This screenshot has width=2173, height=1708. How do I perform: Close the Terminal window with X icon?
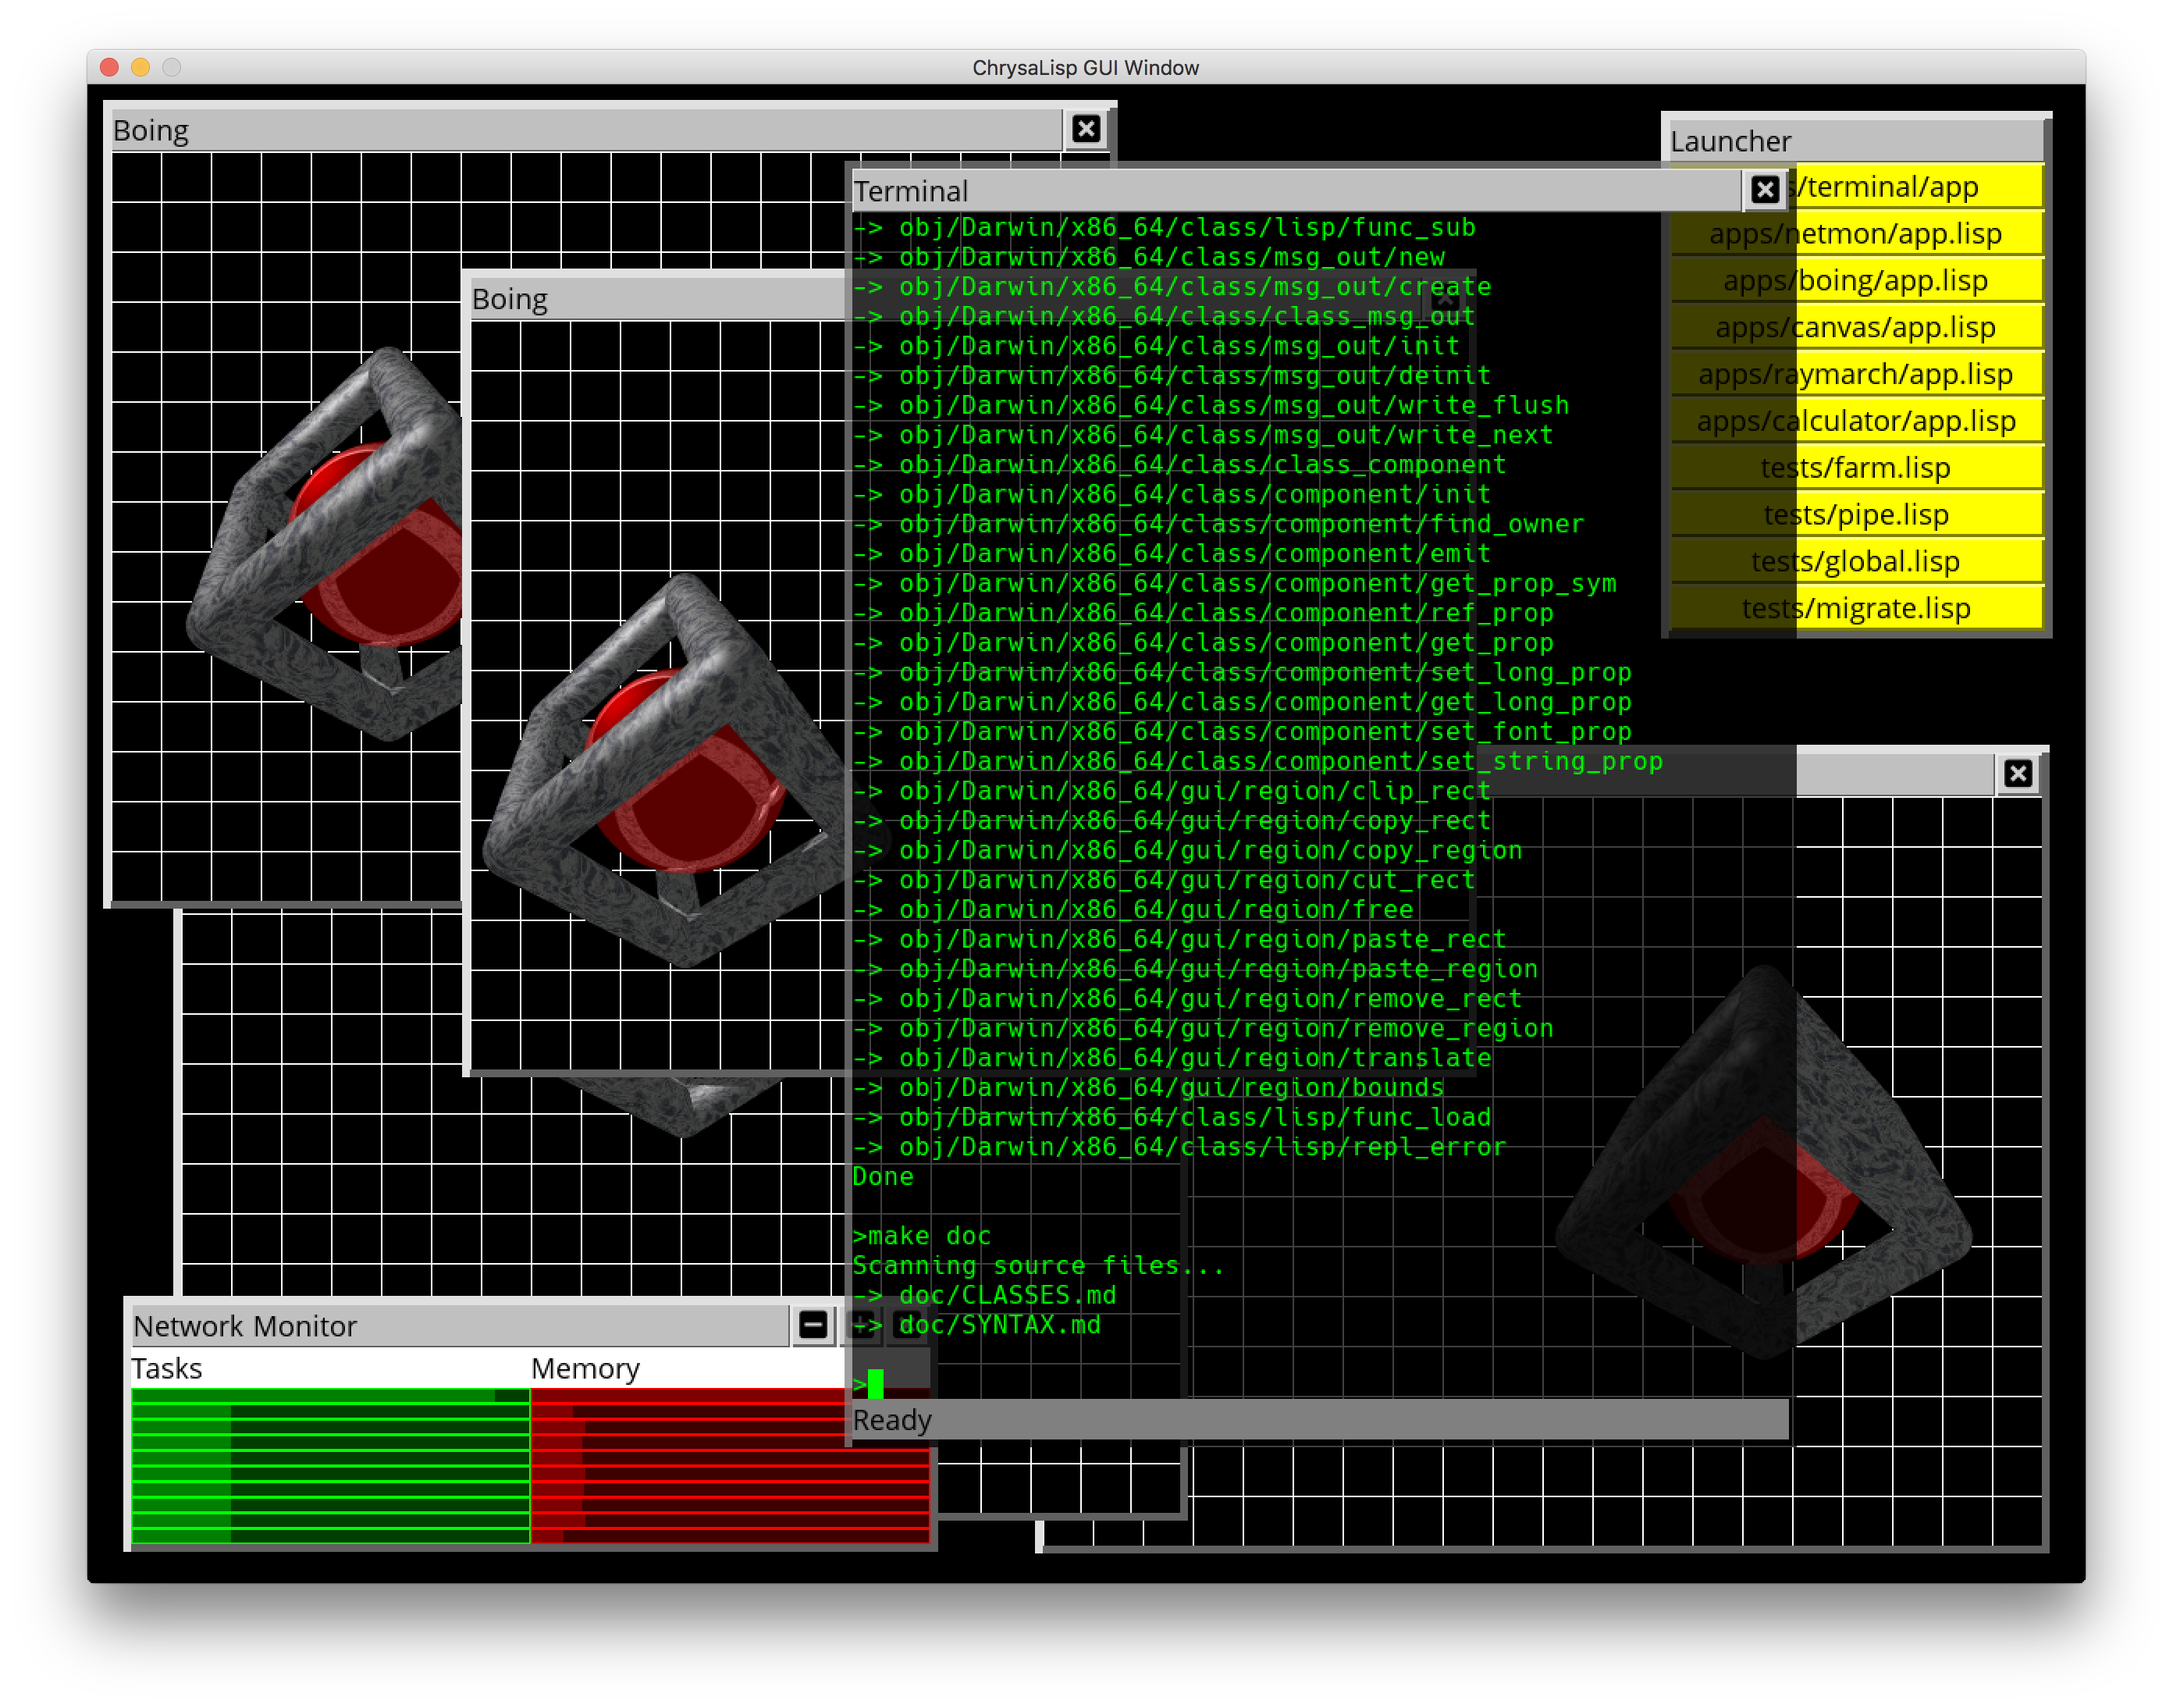pos(1765,190)
